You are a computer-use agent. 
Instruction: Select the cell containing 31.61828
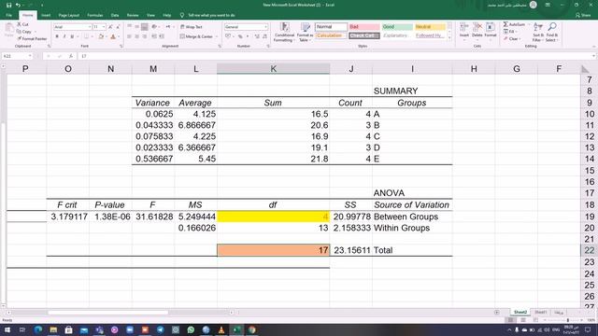[x=153, y=217]
